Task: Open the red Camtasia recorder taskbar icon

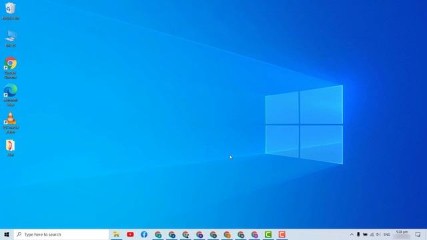Action: click(x=282, y=234)
